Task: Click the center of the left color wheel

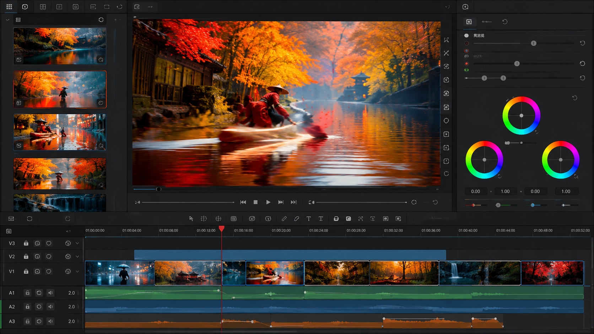Action: tap(484, 160)
